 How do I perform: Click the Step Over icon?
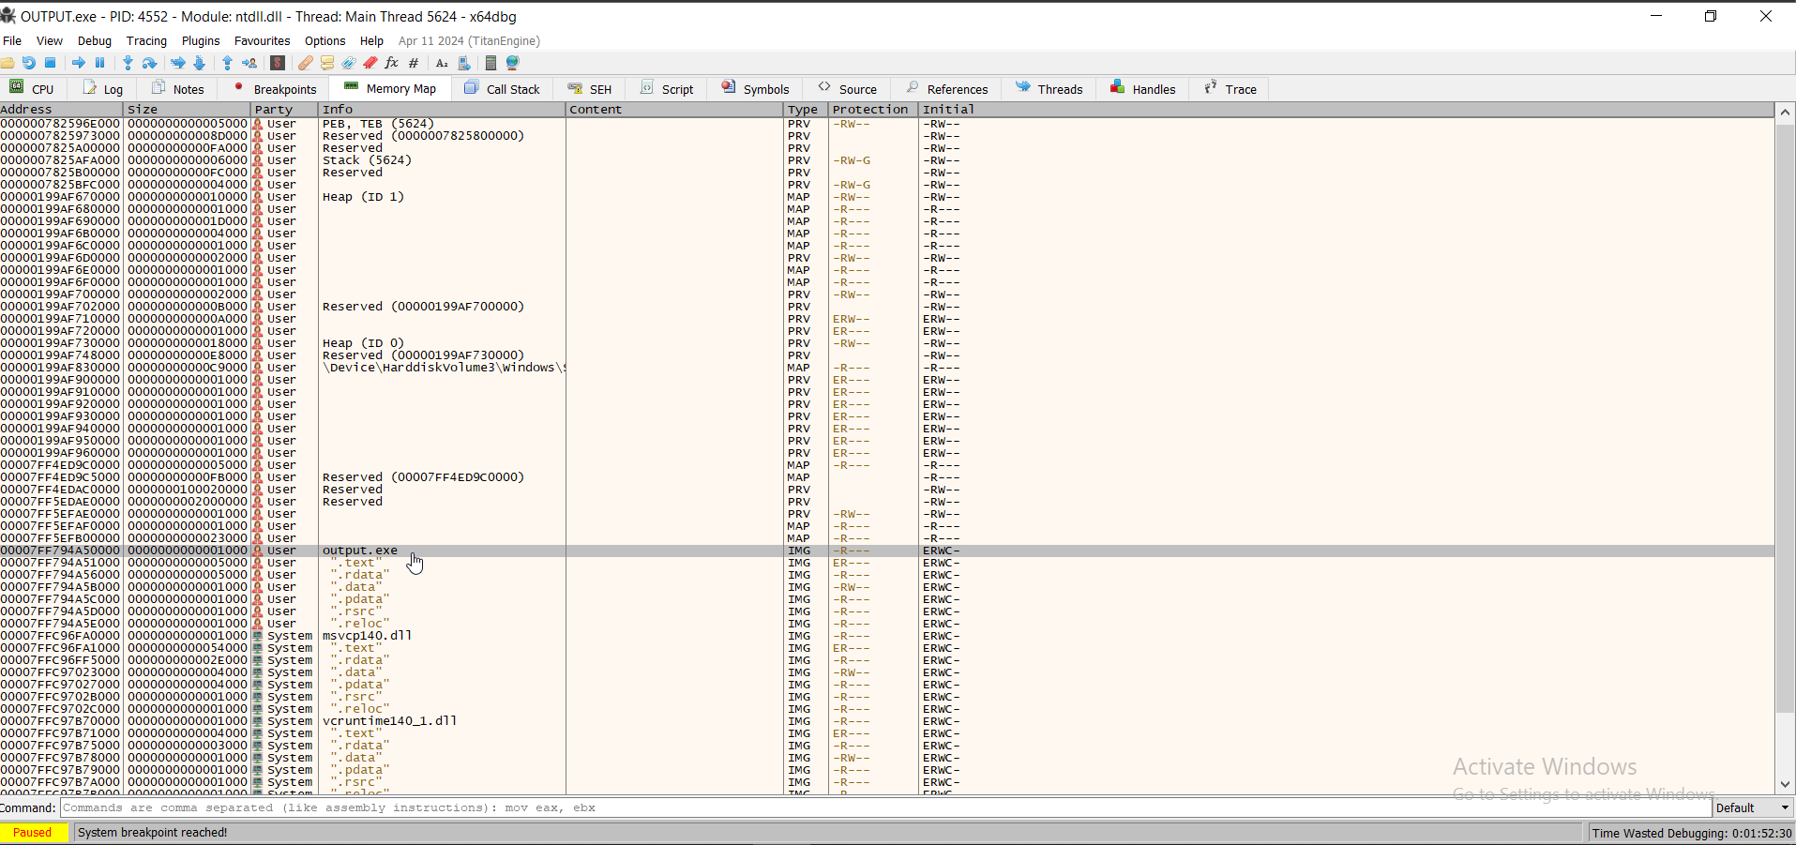coord(149,63)
